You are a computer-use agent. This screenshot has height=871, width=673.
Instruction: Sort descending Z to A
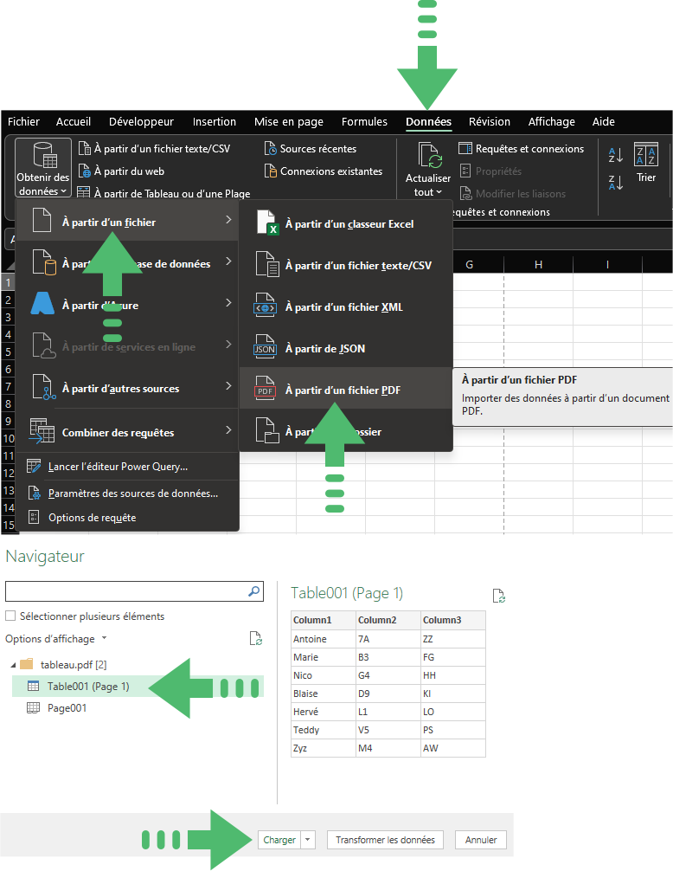point(615,182)
